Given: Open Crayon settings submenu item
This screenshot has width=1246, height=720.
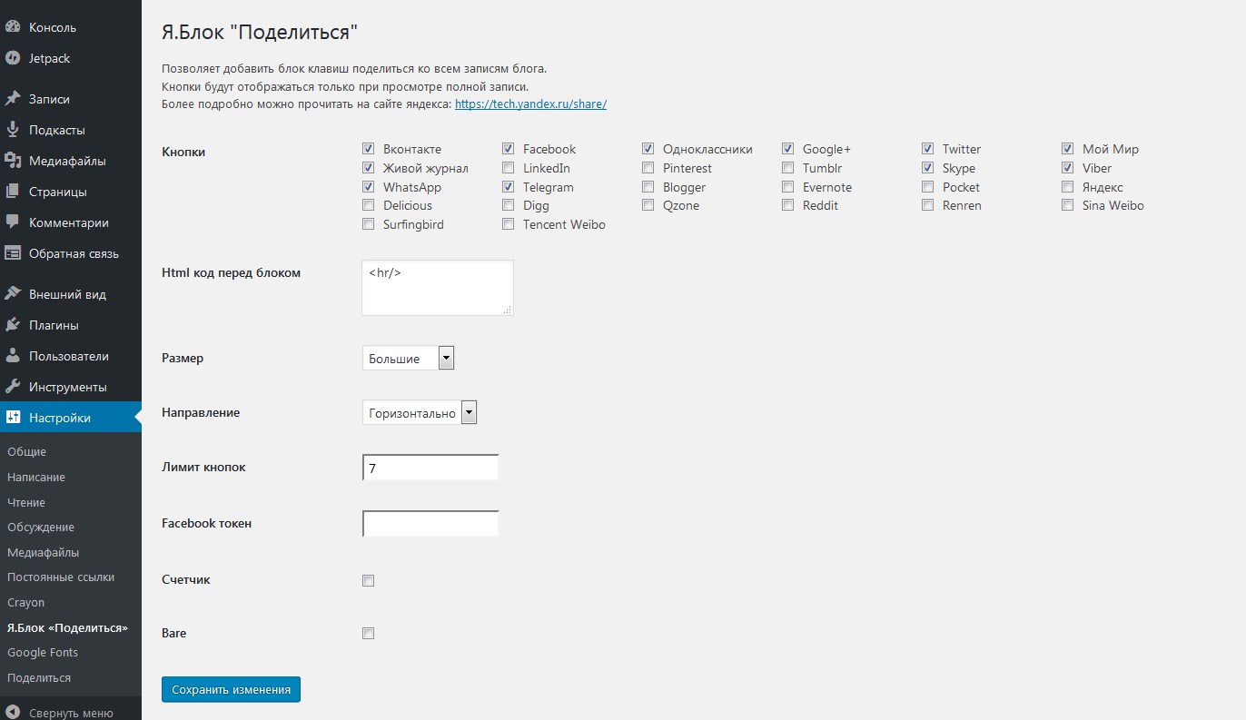Looking at the screenshot, I should pyautogui.click(x=25, y=602).
